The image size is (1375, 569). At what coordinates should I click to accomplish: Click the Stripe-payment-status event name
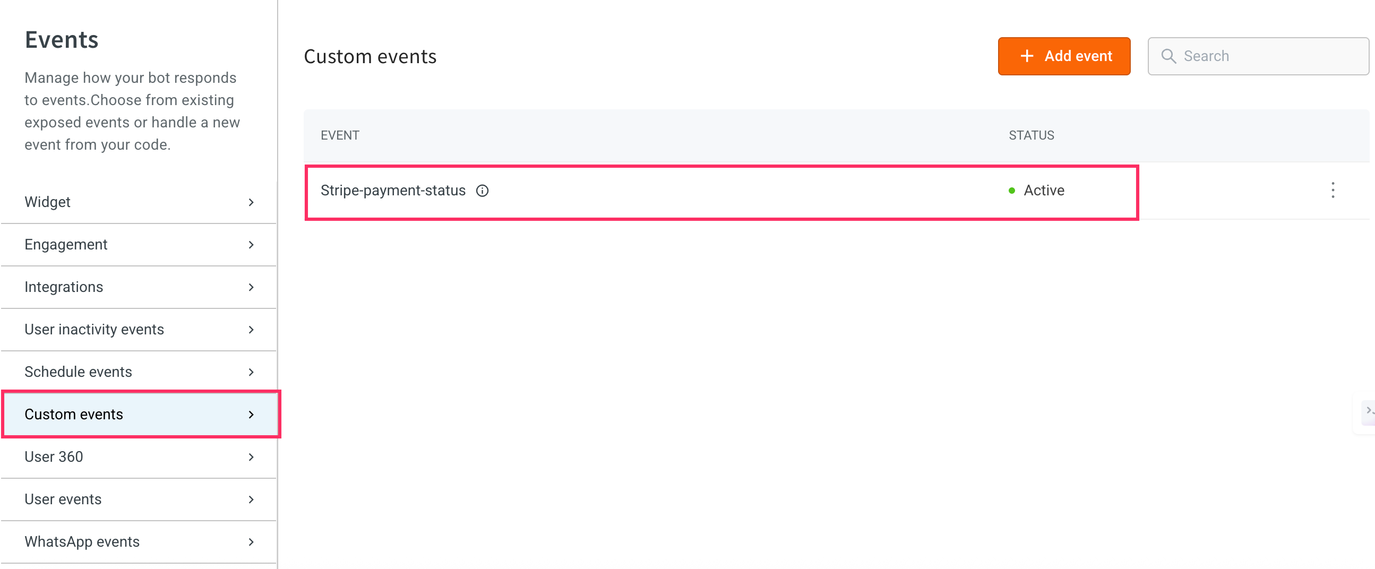click(393, 191)
